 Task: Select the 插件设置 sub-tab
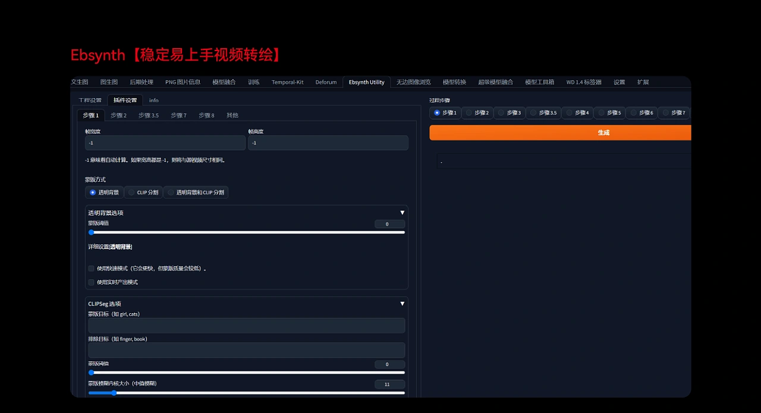tap(125, 100)
